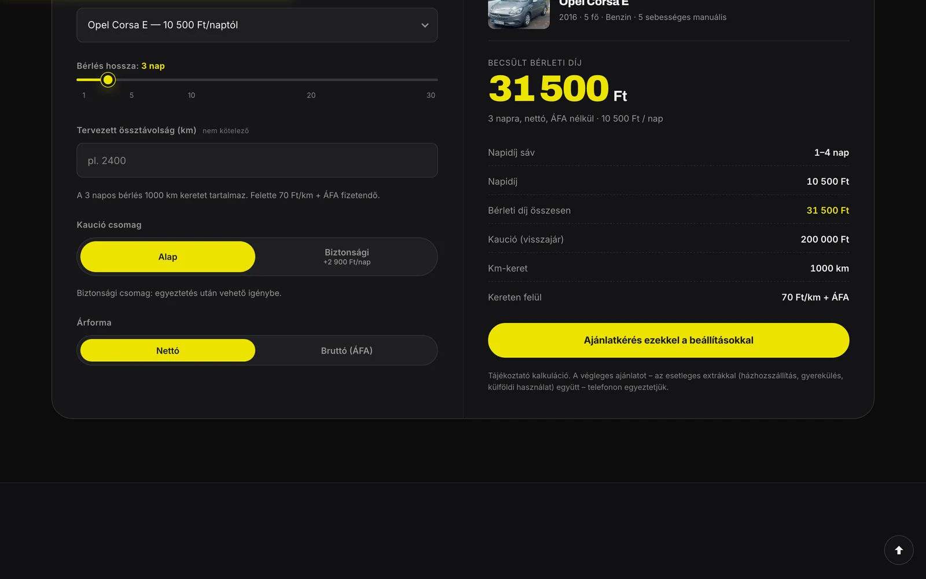Click the car specs line '2016 · 5 fő · Benzin'
Screen dimensions: 926x579
click(x=642, y=17)
